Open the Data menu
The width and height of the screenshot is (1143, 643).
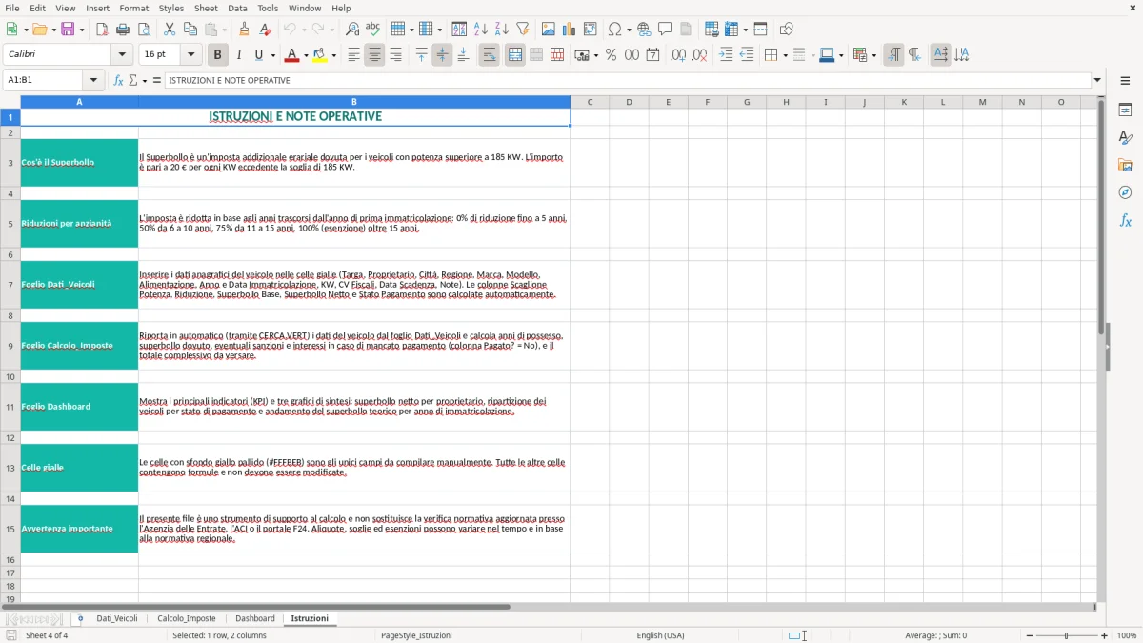point(237,8)
